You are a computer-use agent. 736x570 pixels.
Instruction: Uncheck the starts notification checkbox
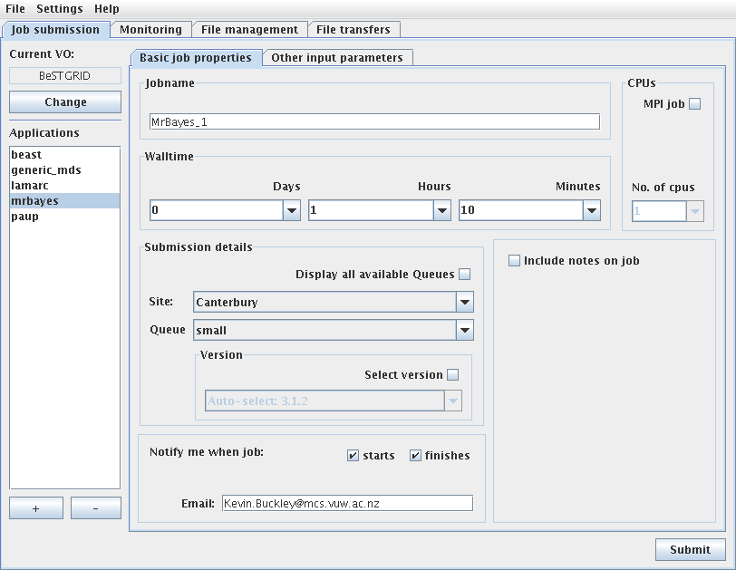[x=353, y=456]
